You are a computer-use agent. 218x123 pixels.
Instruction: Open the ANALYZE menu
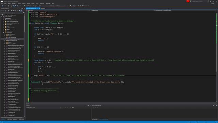(x=42, y=4)
